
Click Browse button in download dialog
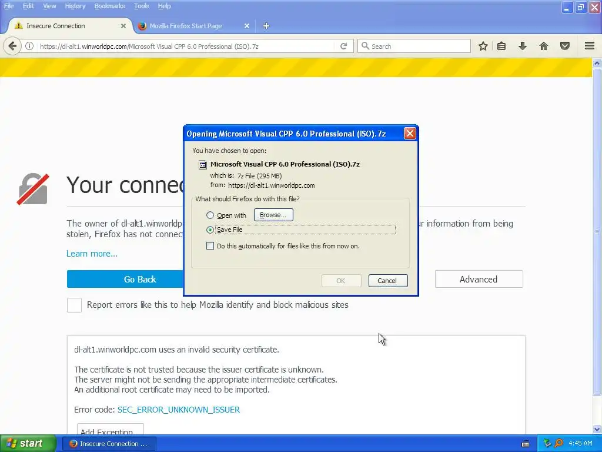[273, 215]
